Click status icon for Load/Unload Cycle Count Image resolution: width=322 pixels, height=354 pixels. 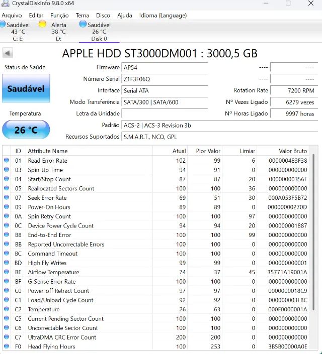tap(7, 300)
